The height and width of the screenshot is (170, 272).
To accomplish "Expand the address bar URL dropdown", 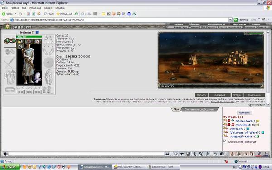I will 230,20.
